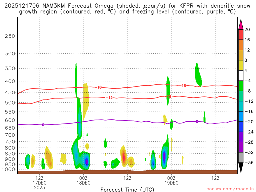
Task: Click the colorbar label -24
Action: [x=249, y=132]
